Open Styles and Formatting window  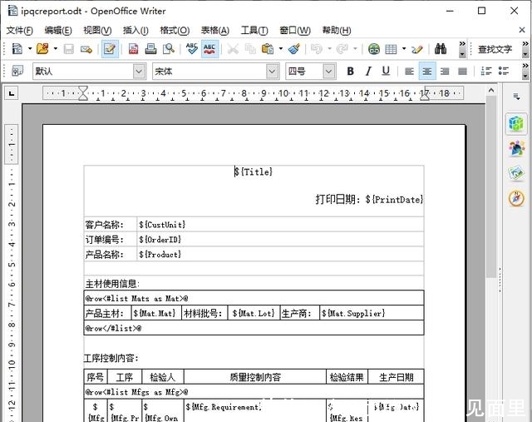(17, 71)
